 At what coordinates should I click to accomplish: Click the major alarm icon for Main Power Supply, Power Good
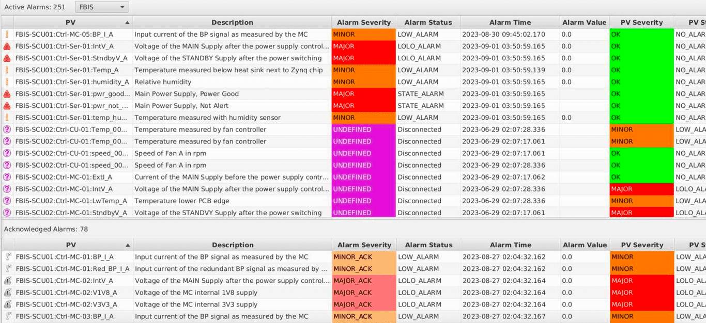coord(7,94)
